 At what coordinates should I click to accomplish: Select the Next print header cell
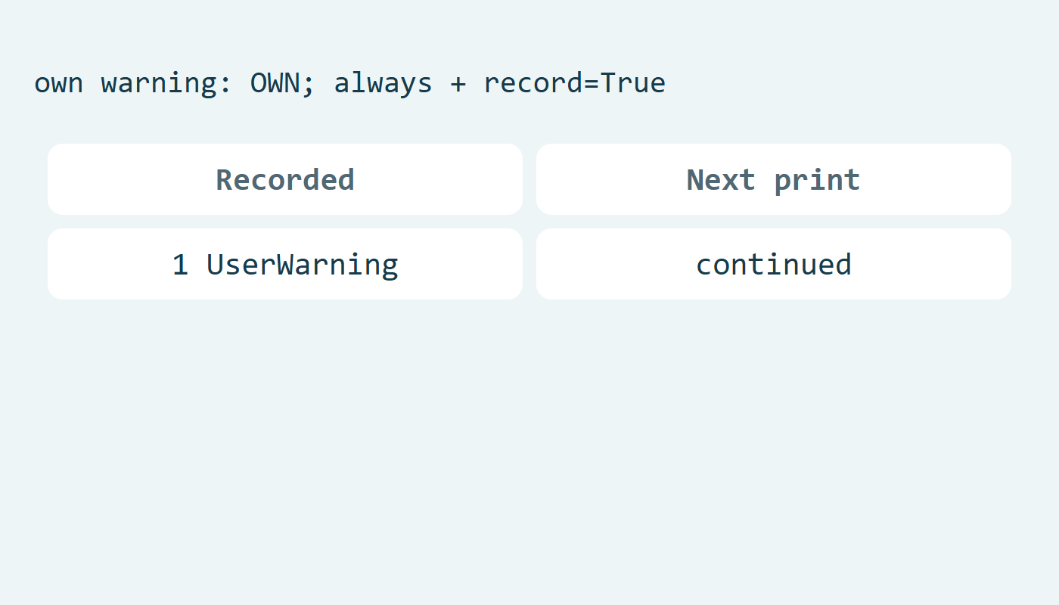tap(774, 179)
